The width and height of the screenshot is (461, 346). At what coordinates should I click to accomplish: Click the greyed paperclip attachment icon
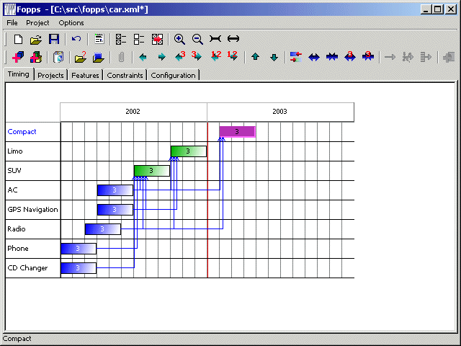pyautogui.click(x=121, y=57)
